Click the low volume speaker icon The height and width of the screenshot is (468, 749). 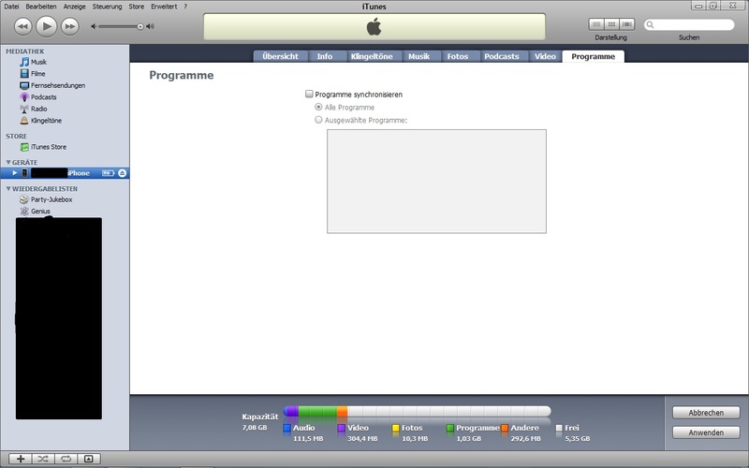tap(94, 26)
